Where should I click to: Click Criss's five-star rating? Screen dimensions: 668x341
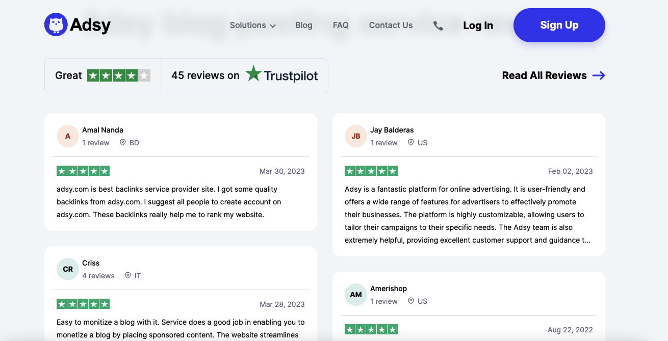[83, 304]
